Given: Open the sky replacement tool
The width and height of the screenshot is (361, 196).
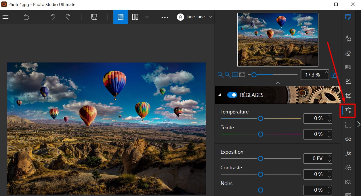Looking at the screenshot, I should click(x=348, y=81).
